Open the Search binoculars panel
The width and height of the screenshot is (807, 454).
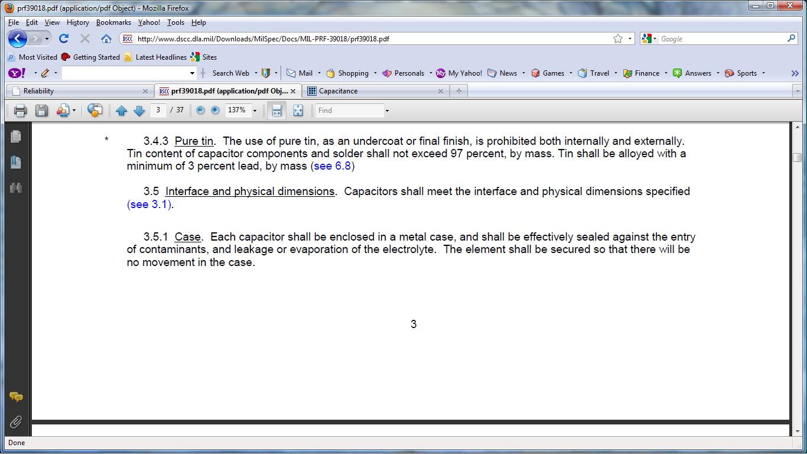[16, 188]
